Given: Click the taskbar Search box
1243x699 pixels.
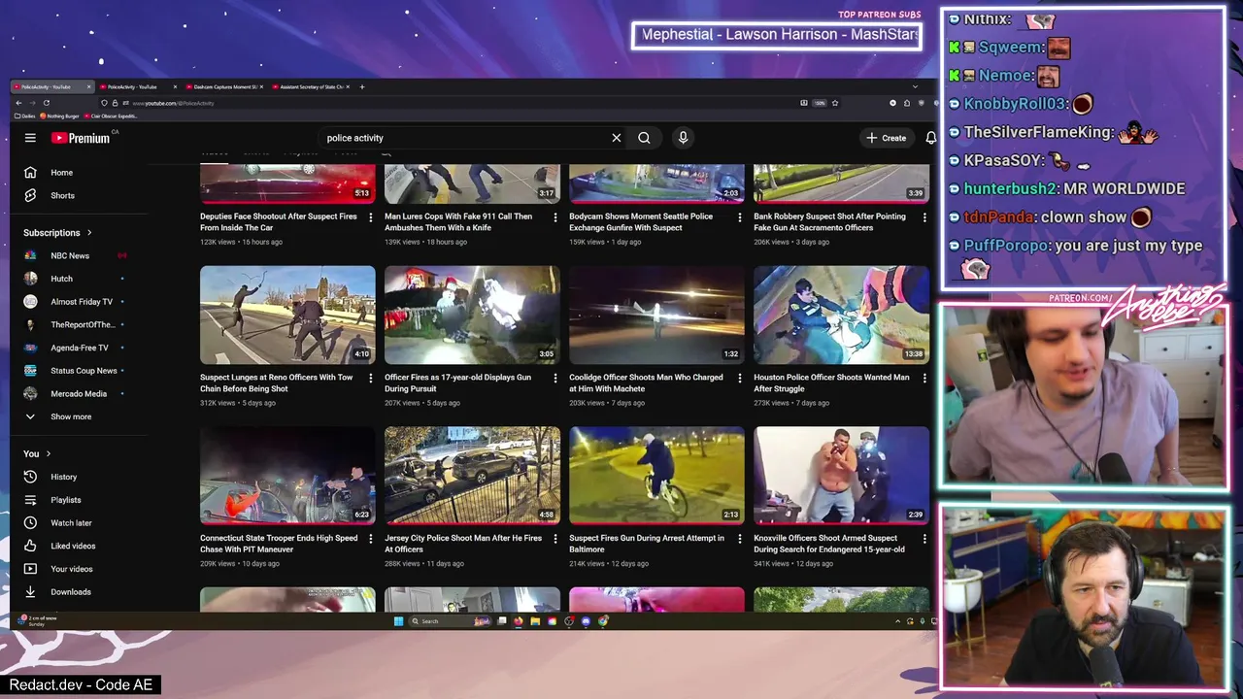Looking at the screenshot, I should click(450, 621).
